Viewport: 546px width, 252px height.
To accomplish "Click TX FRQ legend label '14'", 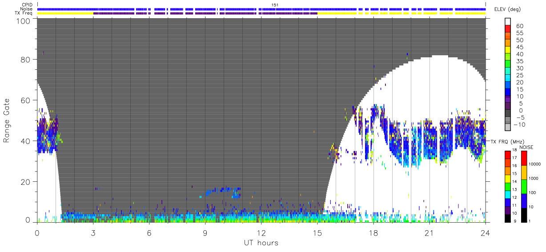I will click(515, 181).
